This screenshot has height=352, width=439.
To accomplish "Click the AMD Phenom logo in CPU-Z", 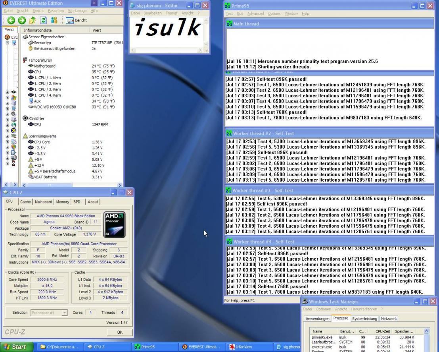I will [x=114, y=224].
